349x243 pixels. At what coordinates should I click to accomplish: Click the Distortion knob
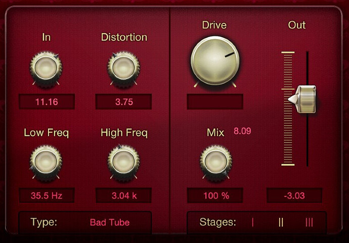124,68
